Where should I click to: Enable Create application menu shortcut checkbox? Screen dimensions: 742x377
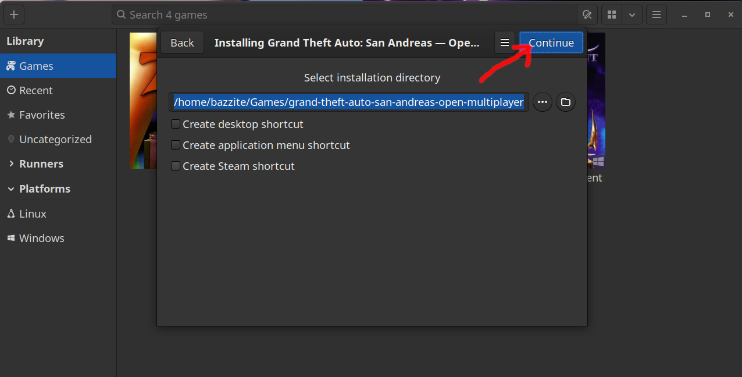pyautogui.click(x=176, y=145)
